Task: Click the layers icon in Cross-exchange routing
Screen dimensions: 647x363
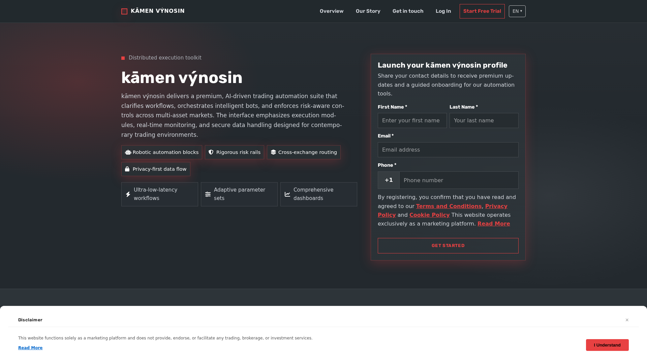Action: [x=273, y=152]
